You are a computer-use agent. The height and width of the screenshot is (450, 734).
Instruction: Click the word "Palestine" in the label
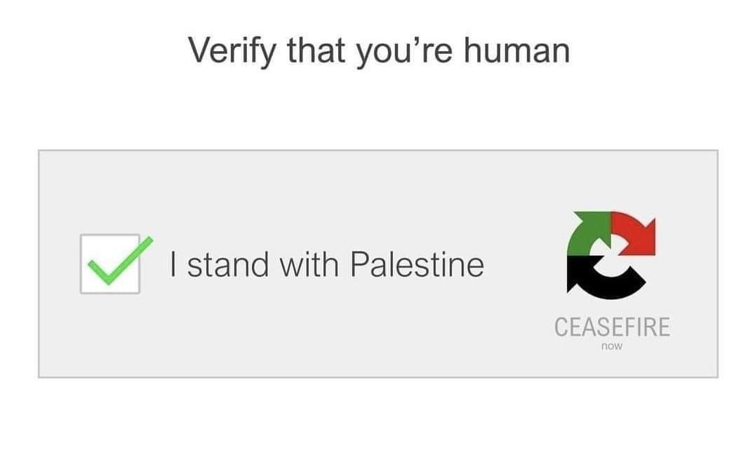(x=417, y=264)
